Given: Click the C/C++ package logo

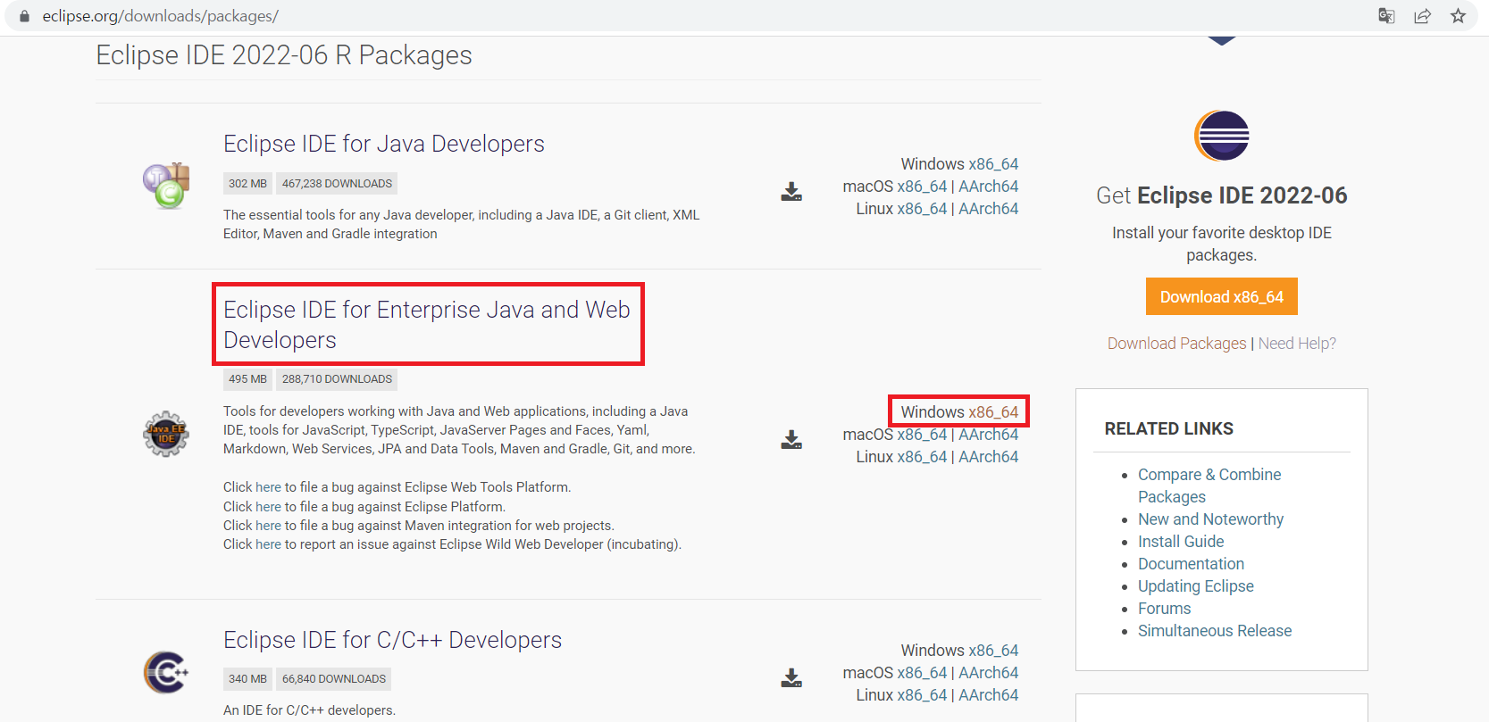Looking at the screenshot, I should tap(166, 673).
